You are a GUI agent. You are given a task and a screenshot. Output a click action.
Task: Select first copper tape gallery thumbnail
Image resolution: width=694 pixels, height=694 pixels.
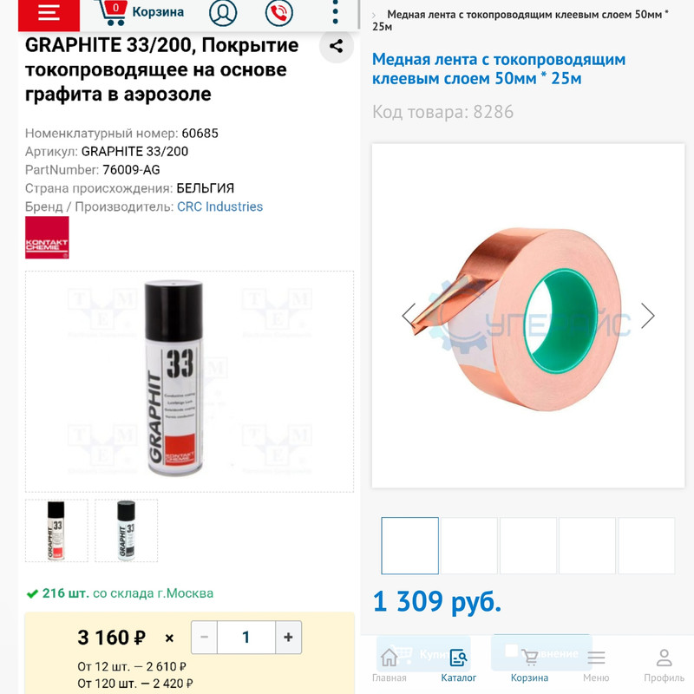tap(409, 546)
